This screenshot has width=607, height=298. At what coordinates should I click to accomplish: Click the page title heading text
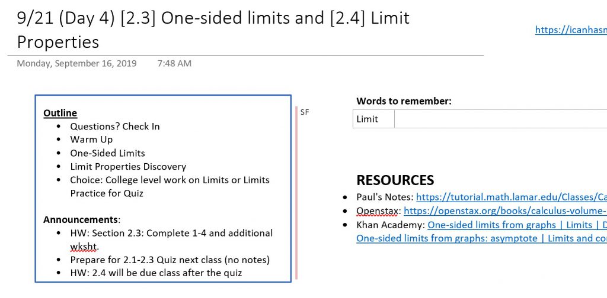coord(213,30)
